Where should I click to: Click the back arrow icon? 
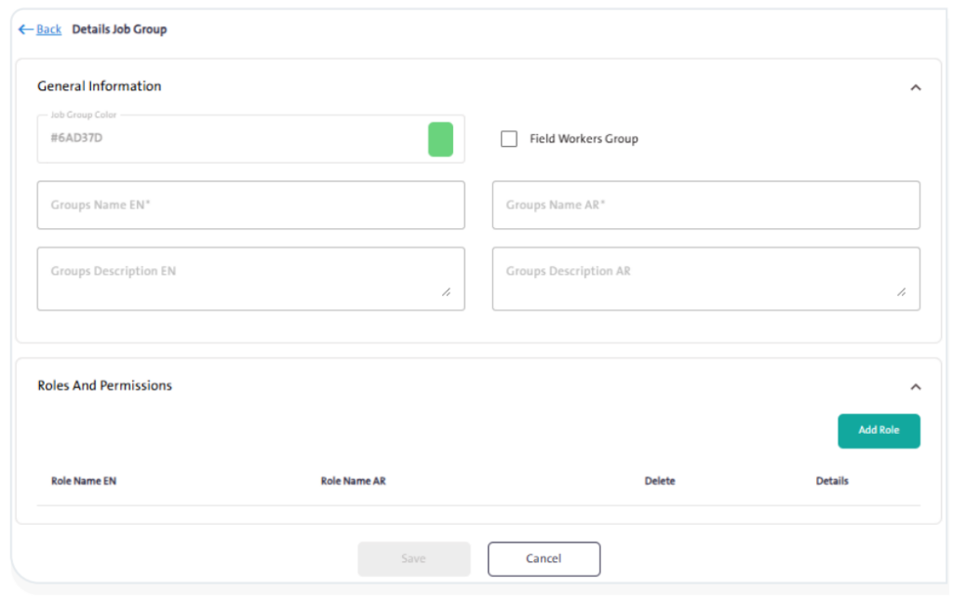[25, 30]
